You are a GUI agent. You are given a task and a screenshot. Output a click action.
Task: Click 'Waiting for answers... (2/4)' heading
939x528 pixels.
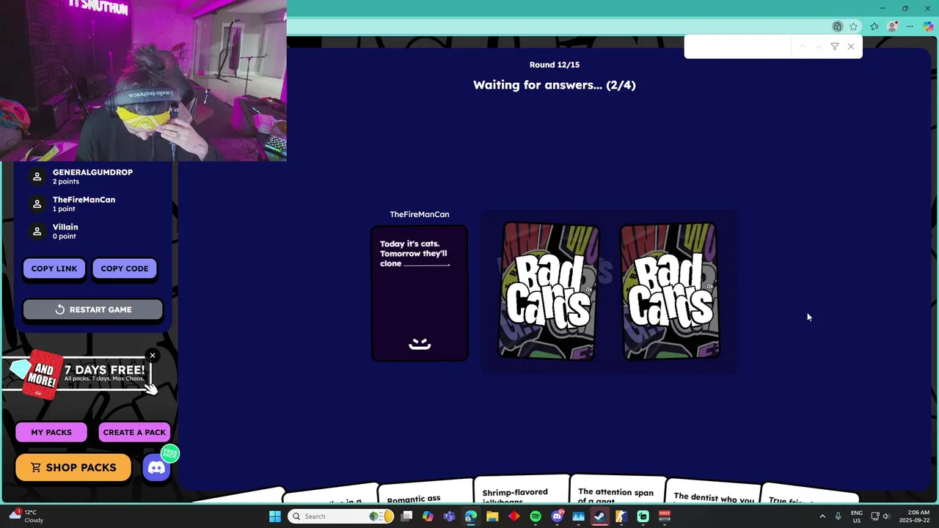click(x=555, y=85)
